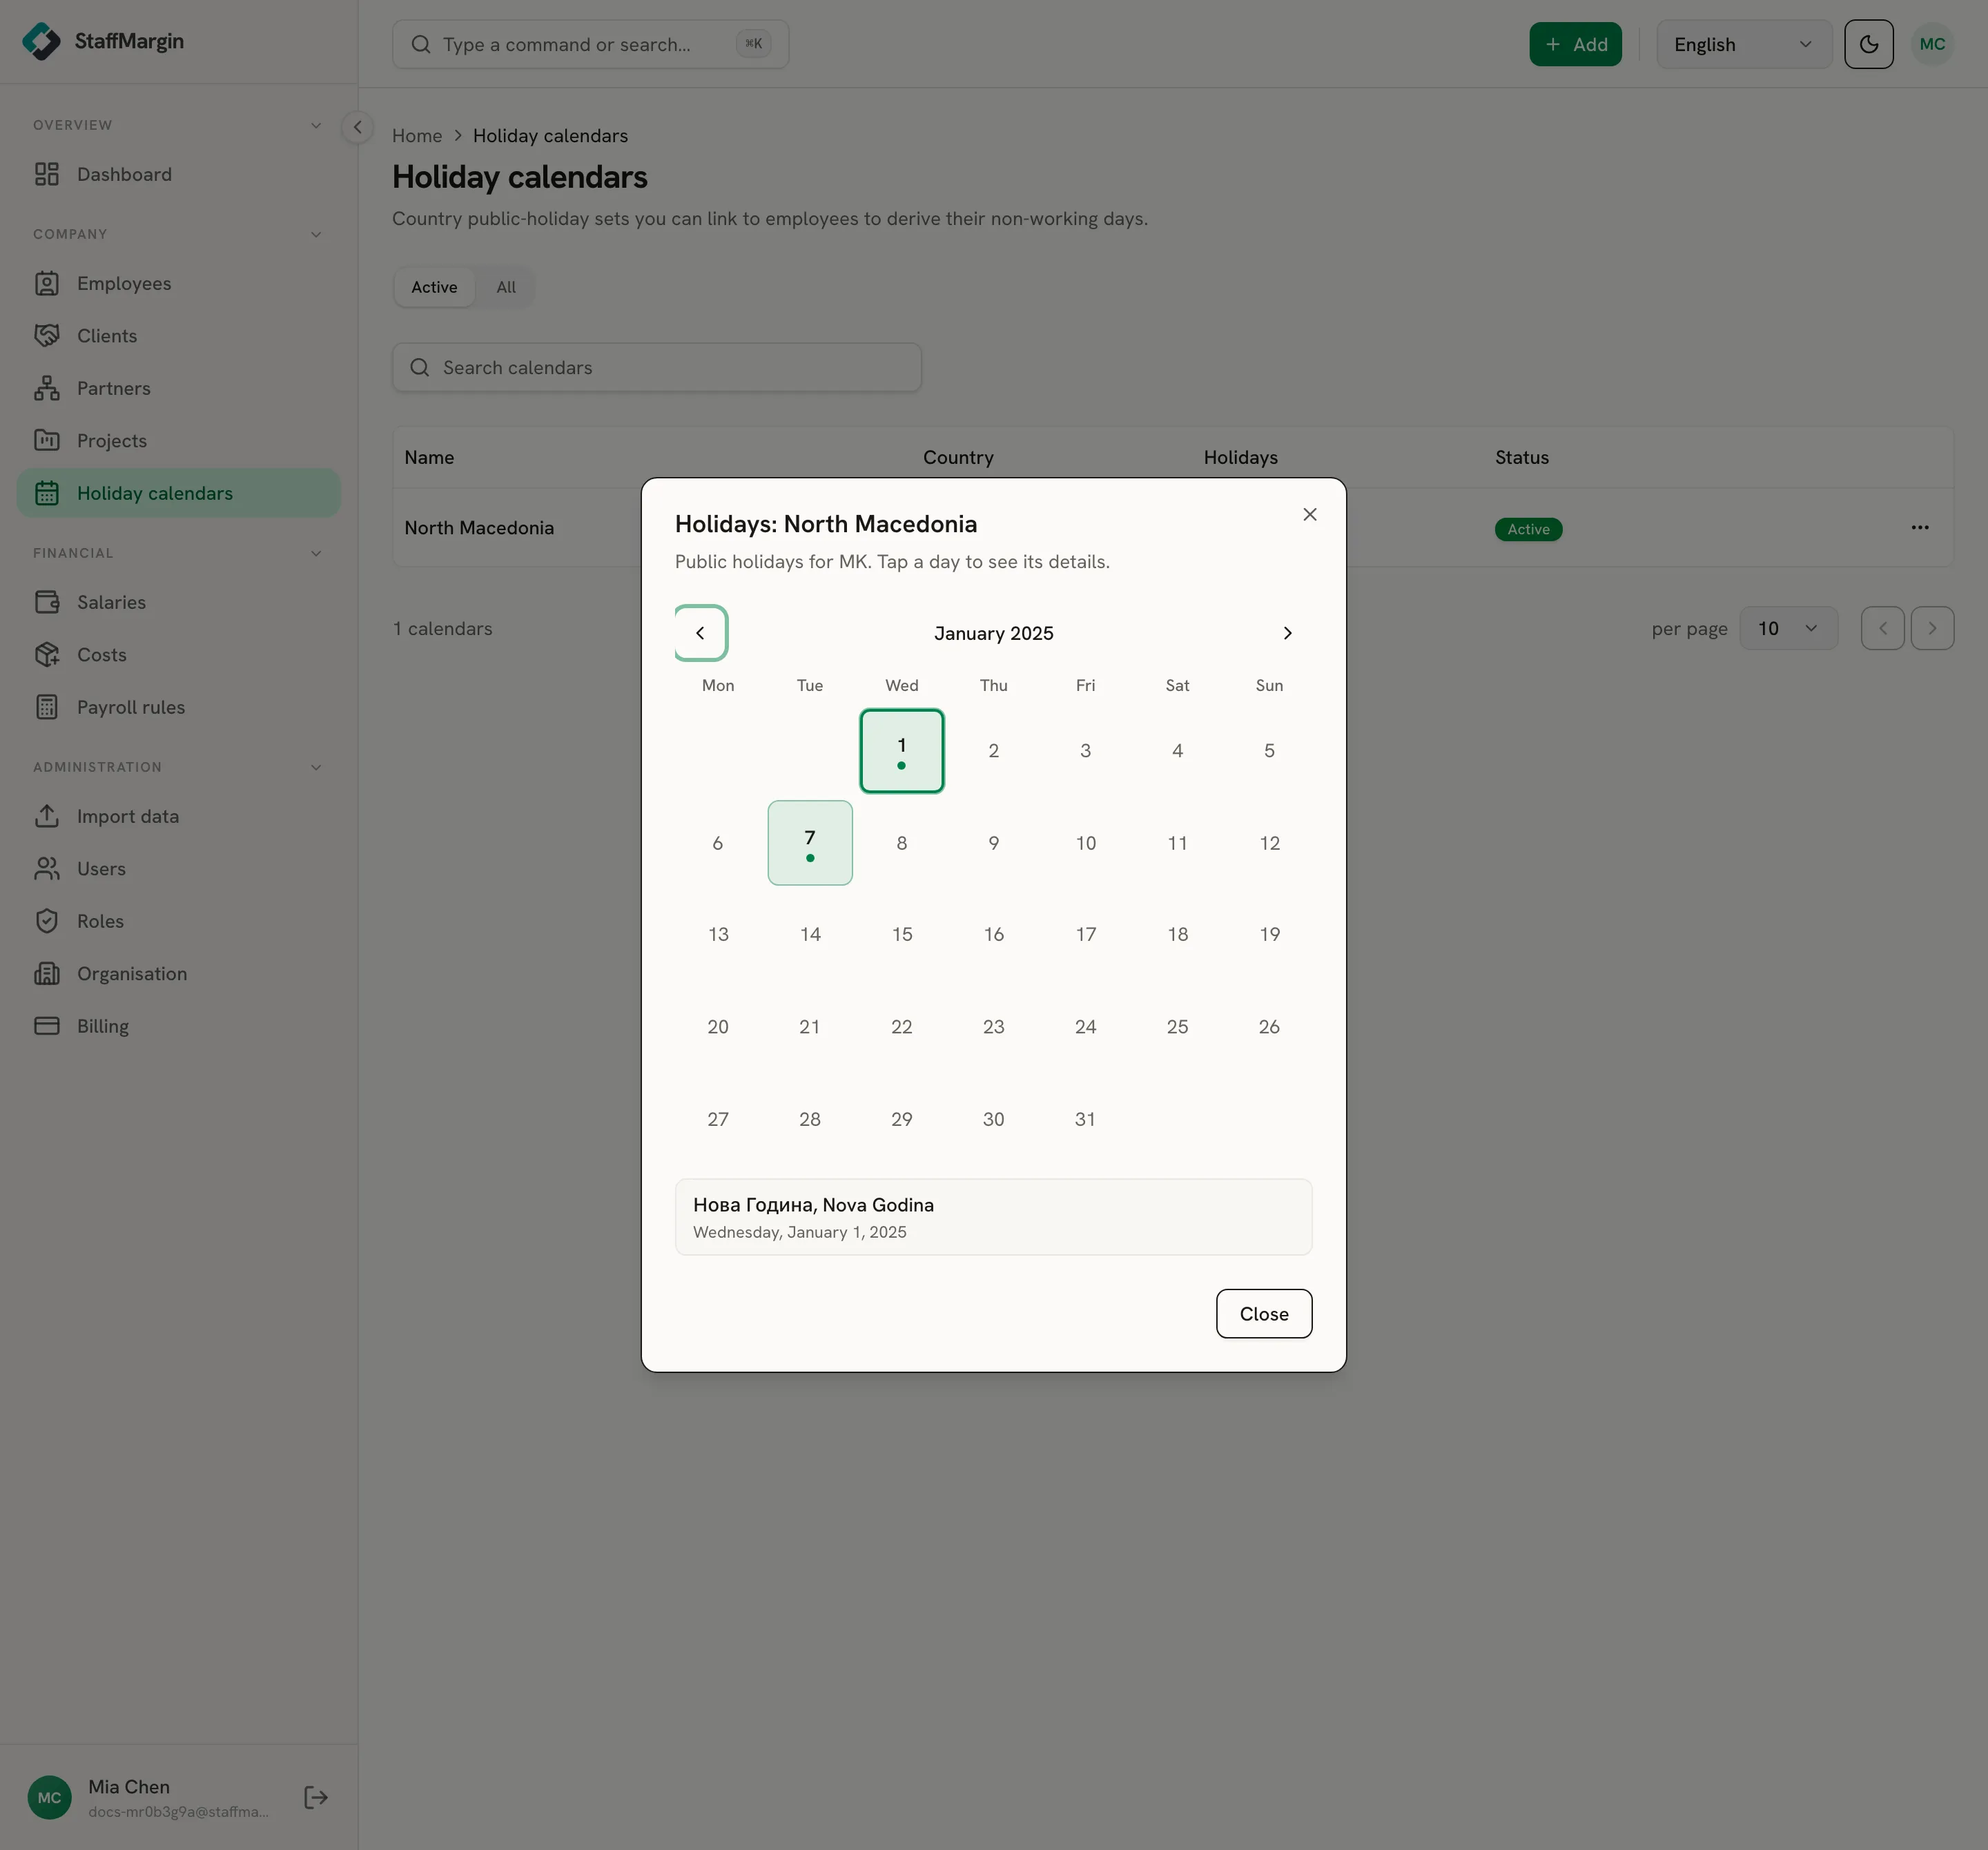The width and height of the screenshot is (1988, 1850).
Task: Select January 1 holiday in the calendar
Action: [x=902, y=751]
